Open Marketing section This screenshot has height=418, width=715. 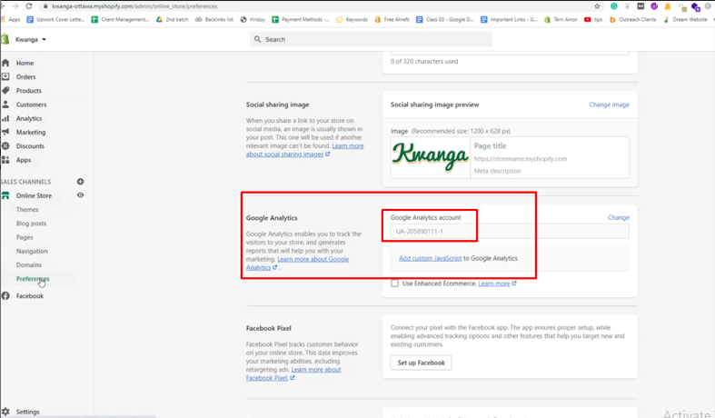(x=31, y=133)
